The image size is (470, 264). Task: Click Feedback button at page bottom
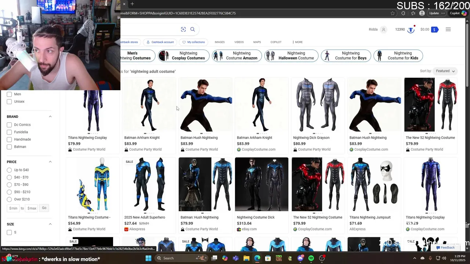(445, 247)
